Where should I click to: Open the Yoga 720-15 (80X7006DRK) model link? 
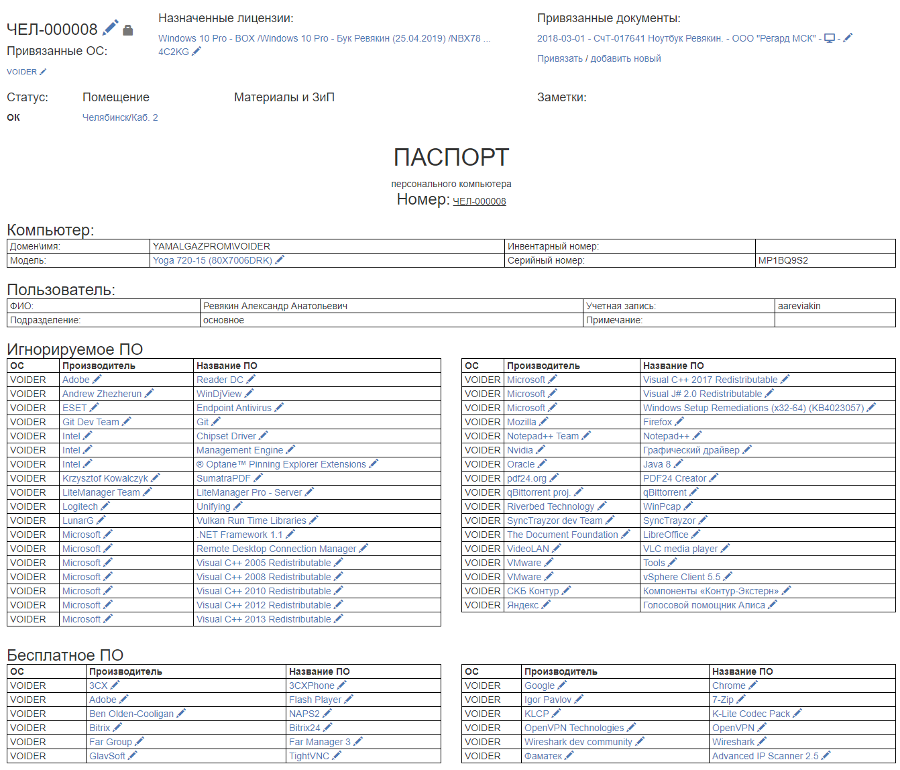point(213,260)
